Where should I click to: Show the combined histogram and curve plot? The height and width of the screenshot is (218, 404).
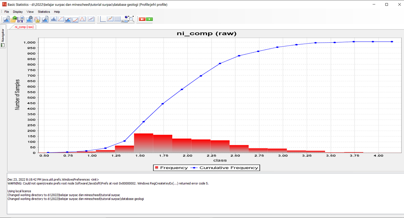click(67, 19)
